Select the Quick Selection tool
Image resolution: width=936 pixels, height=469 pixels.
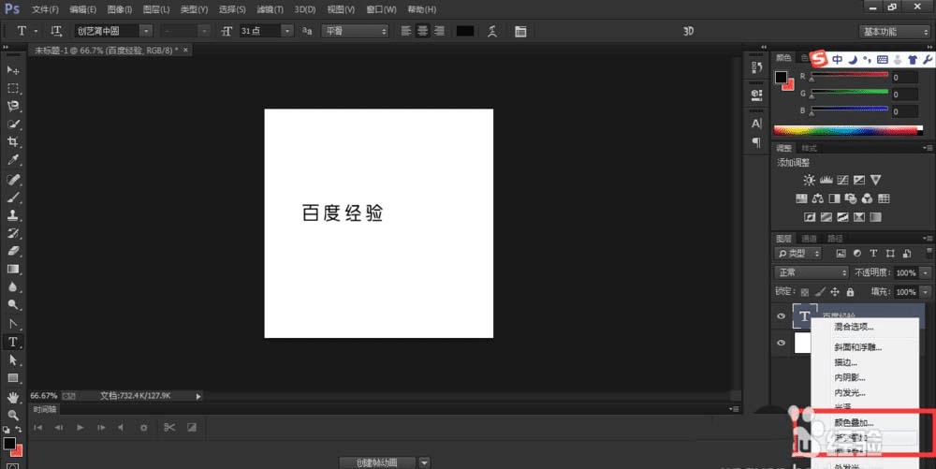coord(12,125)
